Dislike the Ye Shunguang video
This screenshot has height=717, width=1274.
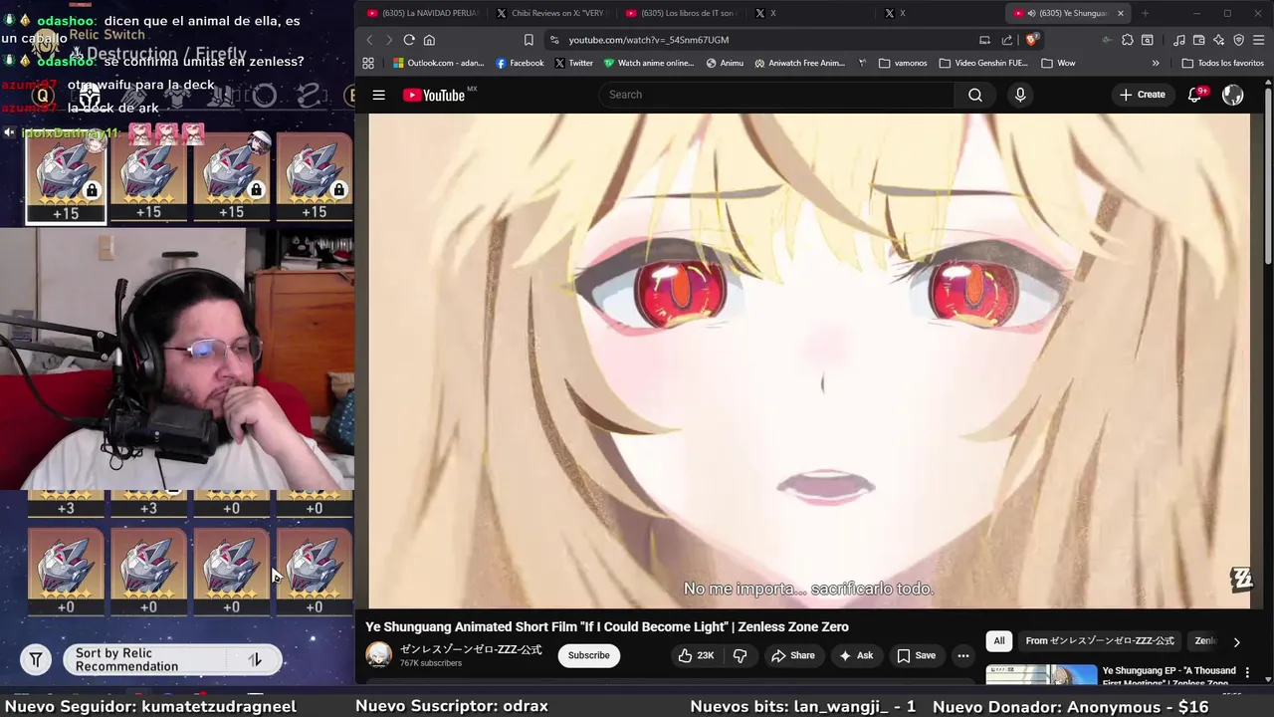(740, 655)
